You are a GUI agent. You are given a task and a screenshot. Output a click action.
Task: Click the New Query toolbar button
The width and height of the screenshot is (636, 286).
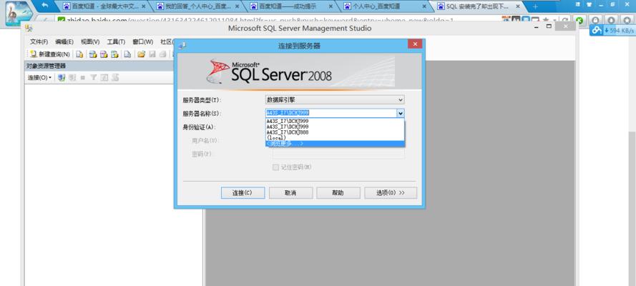(50, 54)
